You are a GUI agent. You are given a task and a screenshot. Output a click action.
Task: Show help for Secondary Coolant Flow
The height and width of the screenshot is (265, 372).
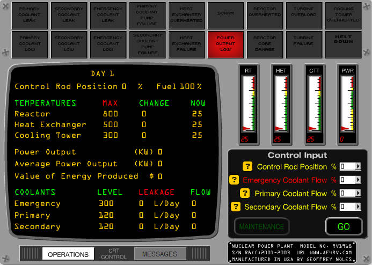pyautogui.click(x=236, y=207)
